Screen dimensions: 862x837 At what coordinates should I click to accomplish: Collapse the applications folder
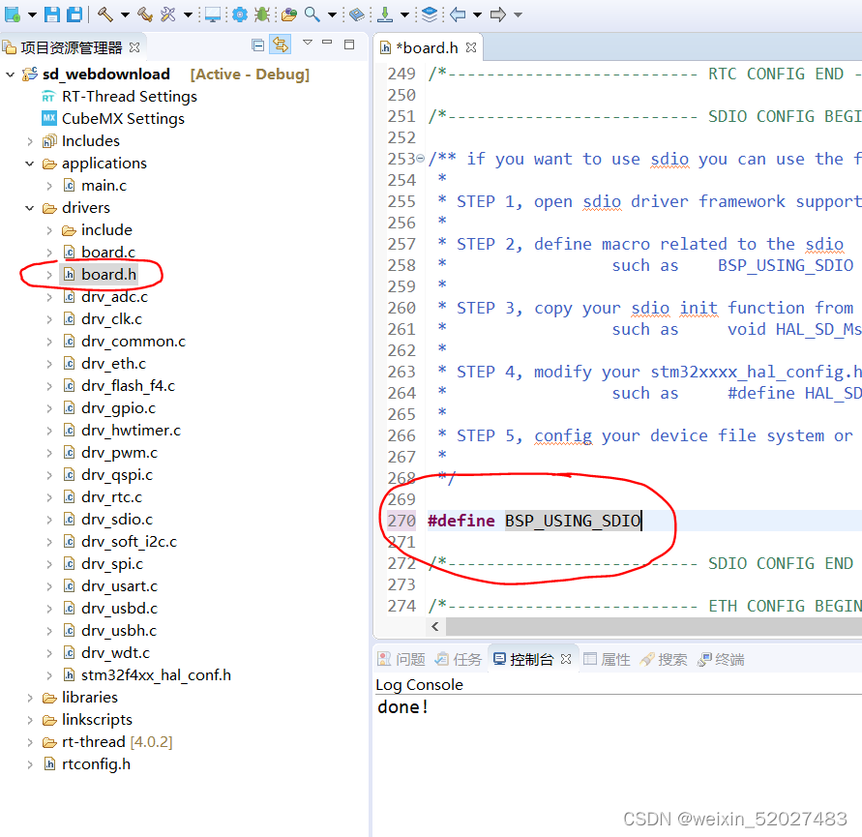pos(30,163)
